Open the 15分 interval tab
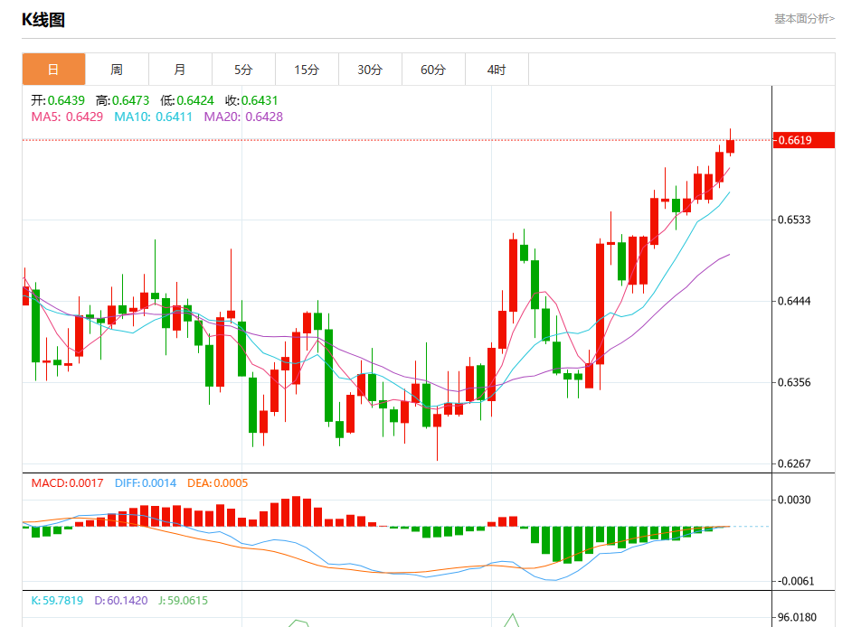 pyautogui.click(x=307, y=70)
